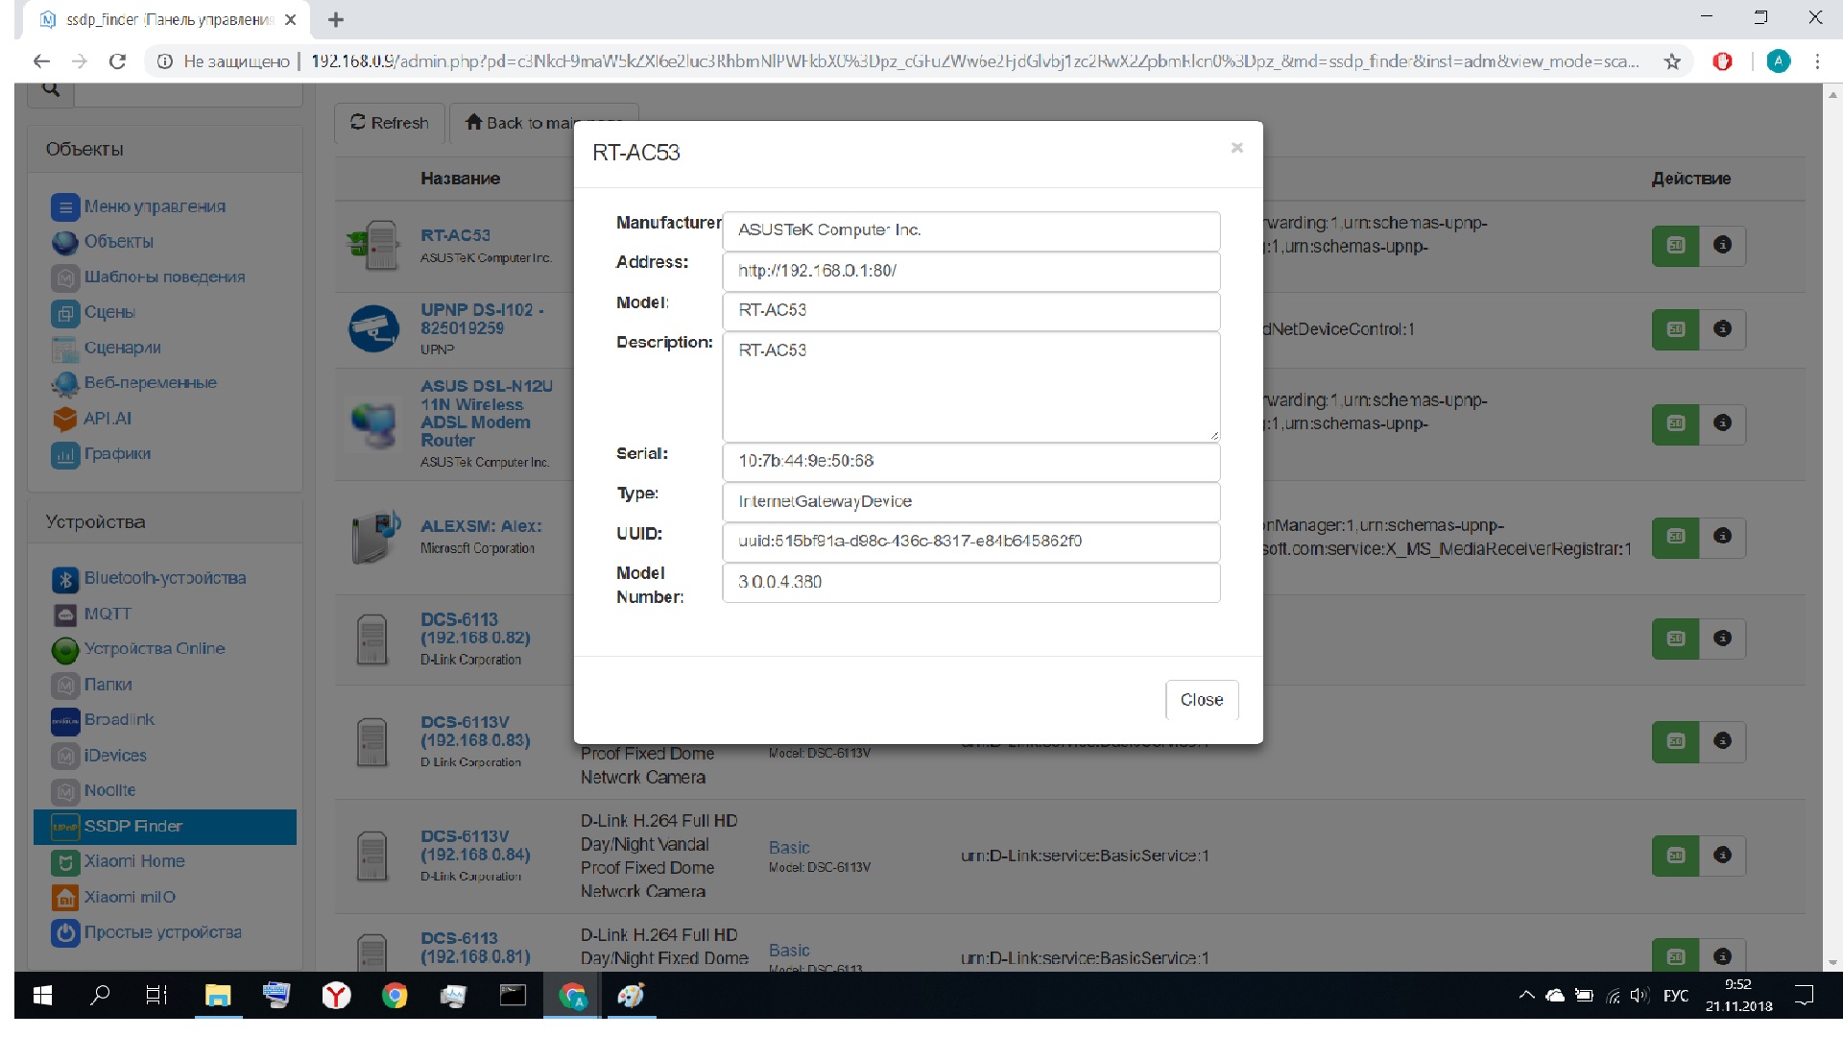Image resolution: width=1843 pixels, height=1037 pixels.
Task: Click info icon for UPNP DS-I102 row
Action: [x=1722, y=329]
